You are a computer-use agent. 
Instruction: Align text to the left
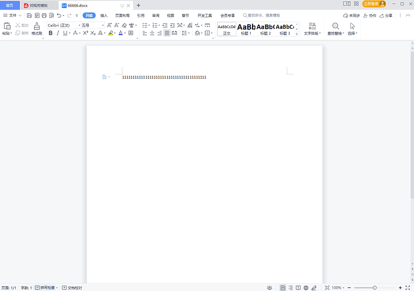pyautogui.click(x=145, y=33)
